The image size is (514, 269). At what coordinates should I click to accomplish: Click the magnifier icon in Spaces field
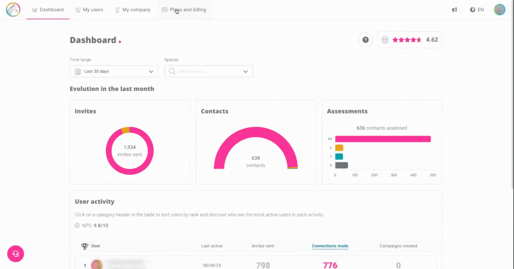172,71
